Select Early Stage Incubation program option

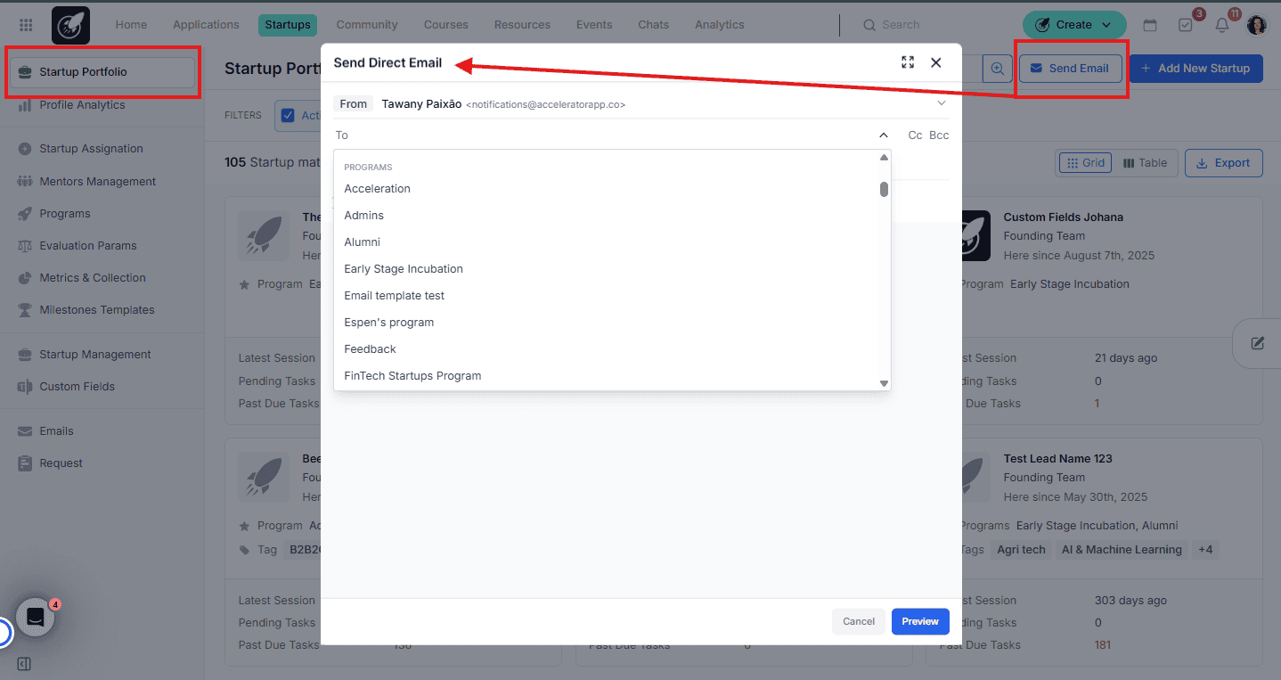404,269
